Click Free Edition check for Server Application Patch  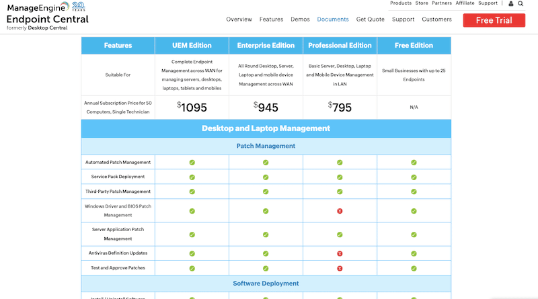coord(414,235)
